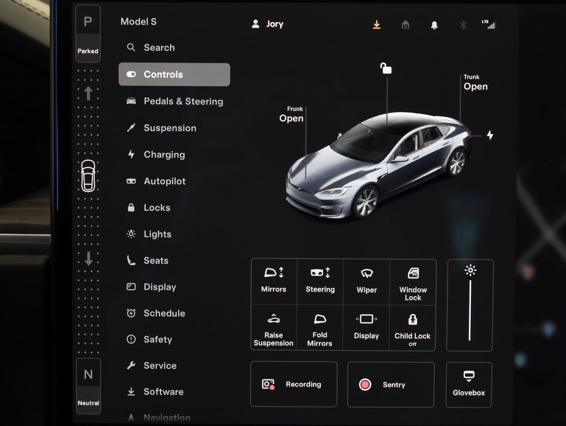Open the Service menu
The width and height of the screenshot is (566, 426).
pyautogui.click(x=151, y=366)
